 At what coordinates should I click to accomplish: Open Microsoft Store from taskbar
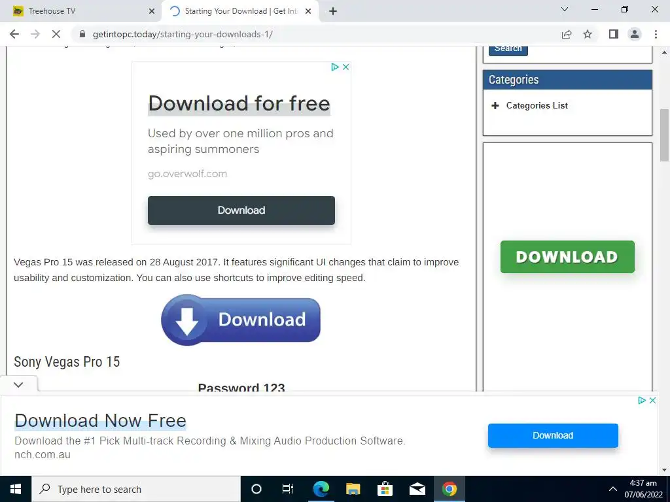[x=385, y=489]
